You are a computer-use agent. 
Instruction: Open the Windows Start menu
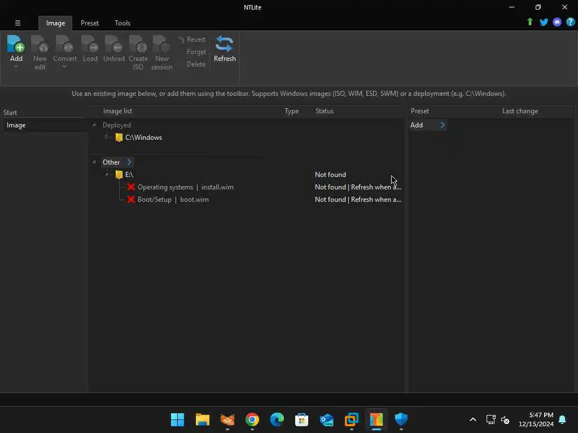[177, 419]
